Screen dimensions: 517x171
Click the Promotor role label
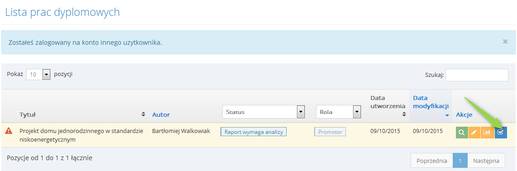[330, 132]
